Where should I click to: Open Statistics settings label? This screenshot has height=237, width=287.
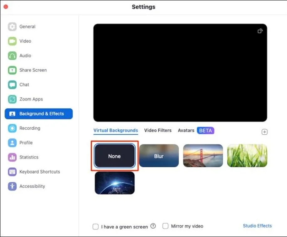(x=29, y=157)
